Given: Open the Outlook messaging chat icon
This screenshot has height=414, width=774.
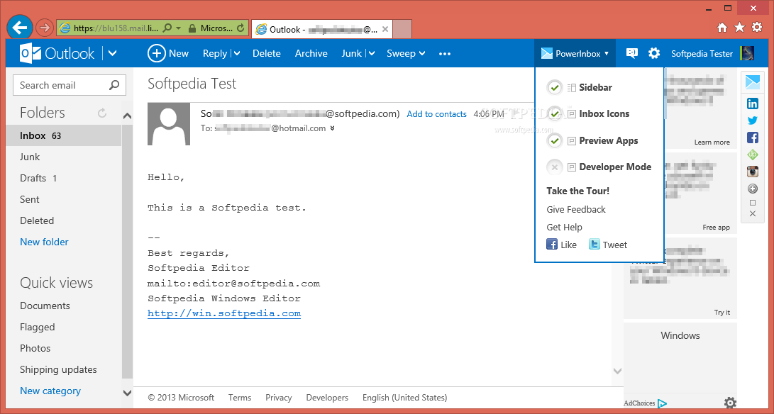Looking at the screenshot, I should (x=632, y=53).
